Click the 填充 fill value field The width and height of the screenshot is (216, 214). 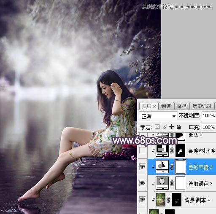click(x=209, y=127)
